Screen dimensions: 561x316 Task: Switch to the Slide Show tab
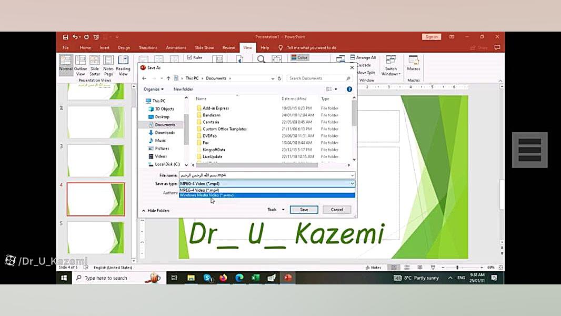point(204,47)
